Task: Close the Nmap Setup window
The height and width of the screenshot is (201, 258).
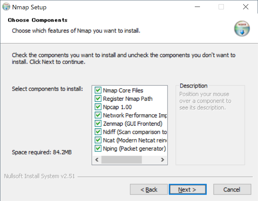Action: tap(246, 7)
